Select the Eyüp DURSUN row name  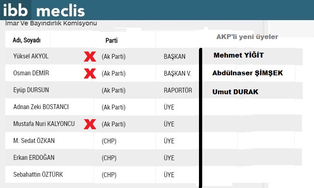pos(31,90)
